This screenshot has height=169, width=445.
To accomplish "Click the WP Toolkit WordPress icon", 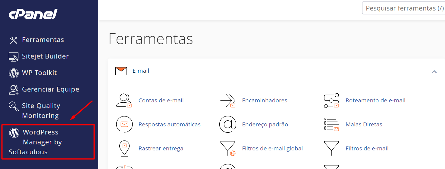I will pyautogui.click(x=14, y=73).
